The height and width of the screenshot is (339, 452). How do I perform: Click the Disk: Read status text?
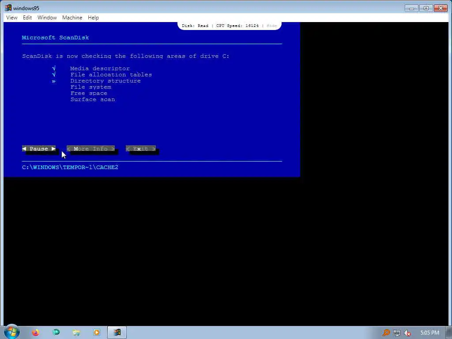(195, 26)
